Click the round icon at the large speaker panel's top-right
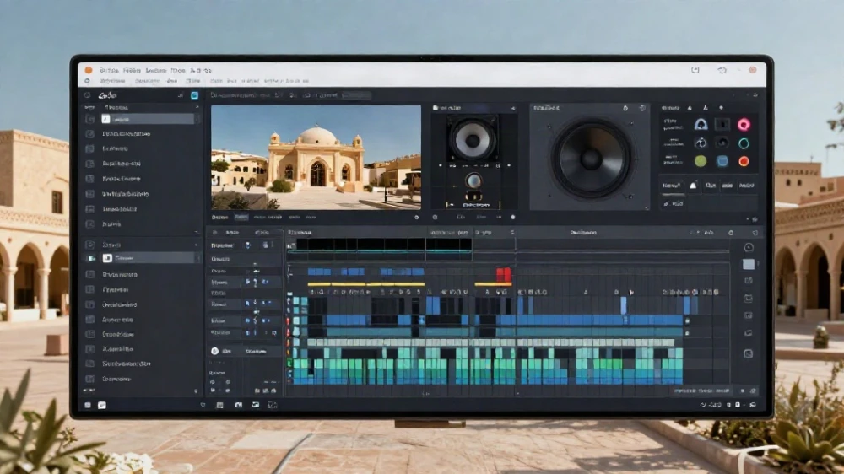The width and height of the screenshot is (844, 474). pyautogui.click(x=642, y=108)
